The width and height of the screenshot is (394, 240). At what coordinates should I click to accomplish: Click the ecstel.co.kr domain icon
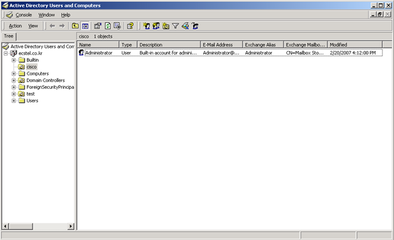(x=14, y=53)
